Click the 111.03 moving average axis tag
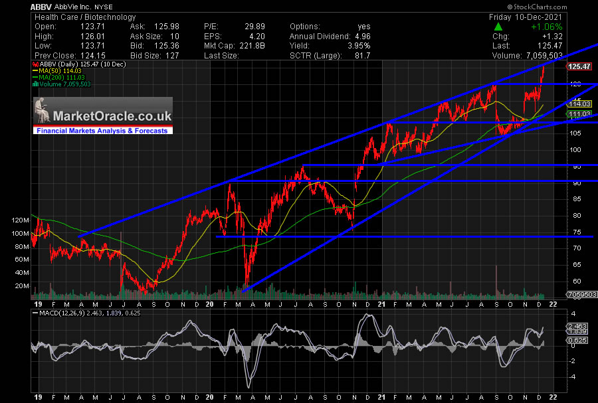 579,114
